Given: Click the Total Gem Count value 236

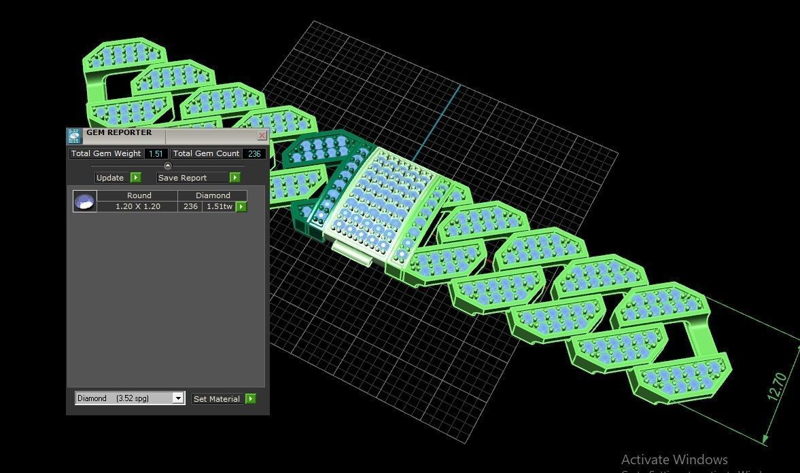Looking at the screenshot, I should pos(254,154).
